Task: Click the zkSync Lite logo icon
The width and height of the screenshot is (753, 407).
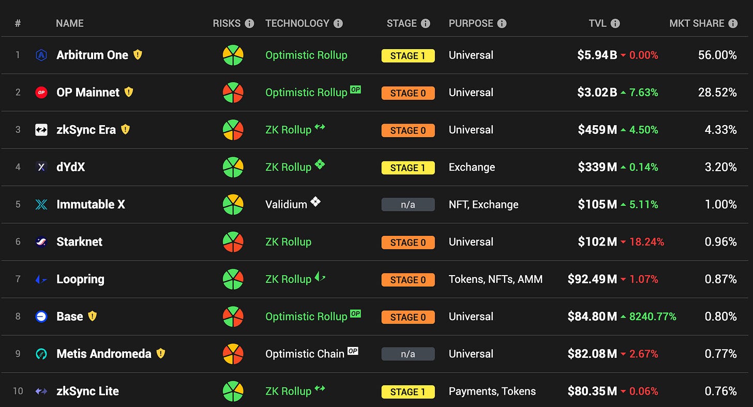Action: pyautogui.click(x=41, y=391)
